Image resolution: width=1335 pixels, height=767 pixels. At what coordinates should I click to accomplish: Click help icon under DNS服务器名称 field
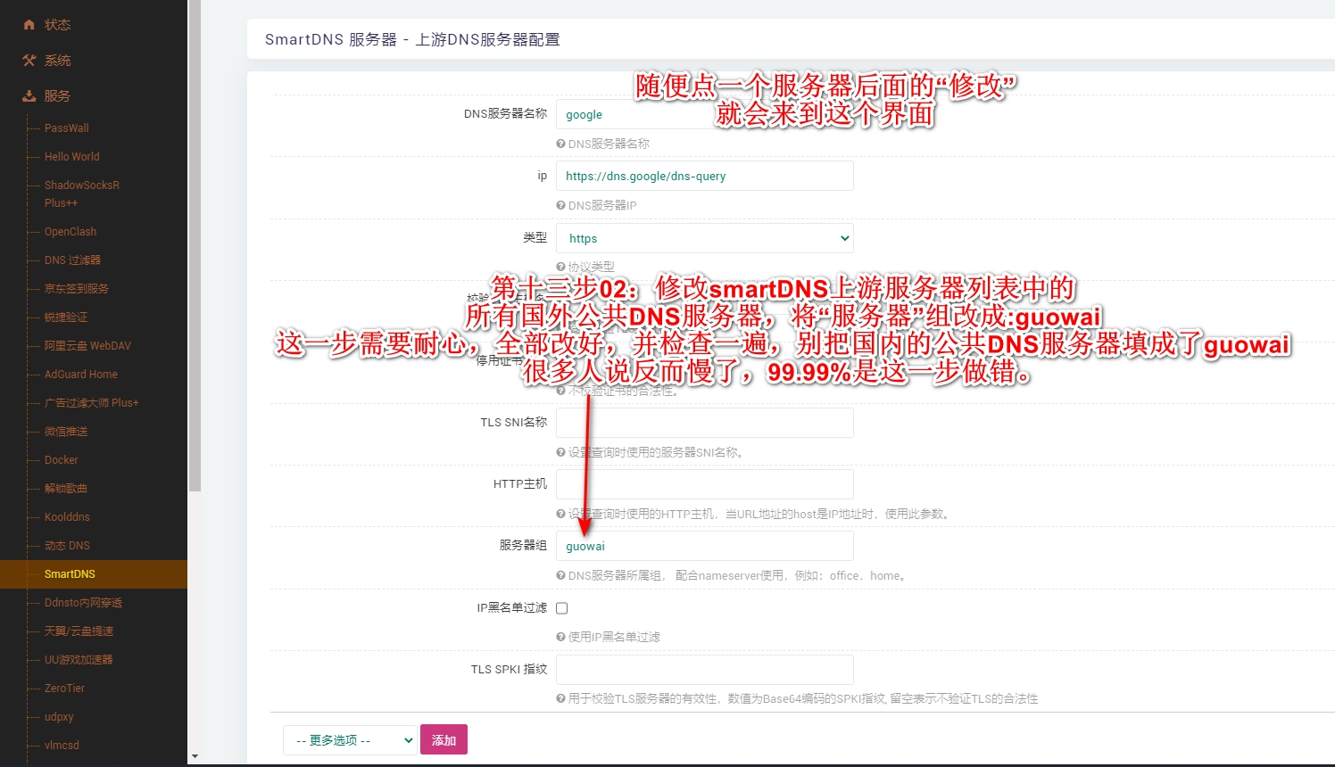(561, 144)
